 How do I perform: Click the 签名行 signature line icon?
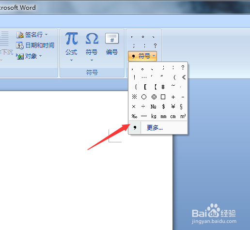20,35
